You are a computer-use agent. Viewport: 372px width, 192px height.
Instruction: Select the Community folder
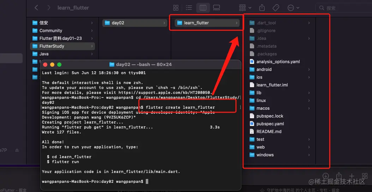click(x=62, y=31)
